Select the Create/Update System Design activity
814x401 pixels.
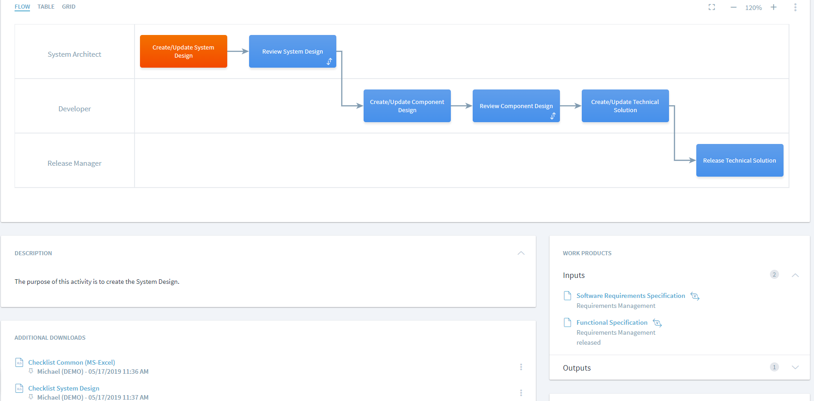[183, 51]
